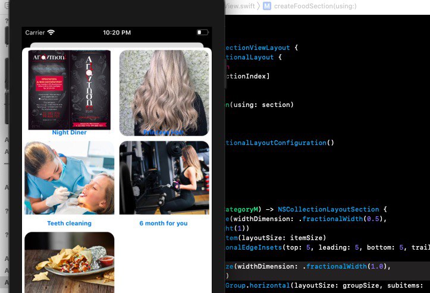Viewport: 430px width, 293px height.
Task: Click the 10:20 PM clock in status bar
Action: pyautogui.click(x=117, y=33)
